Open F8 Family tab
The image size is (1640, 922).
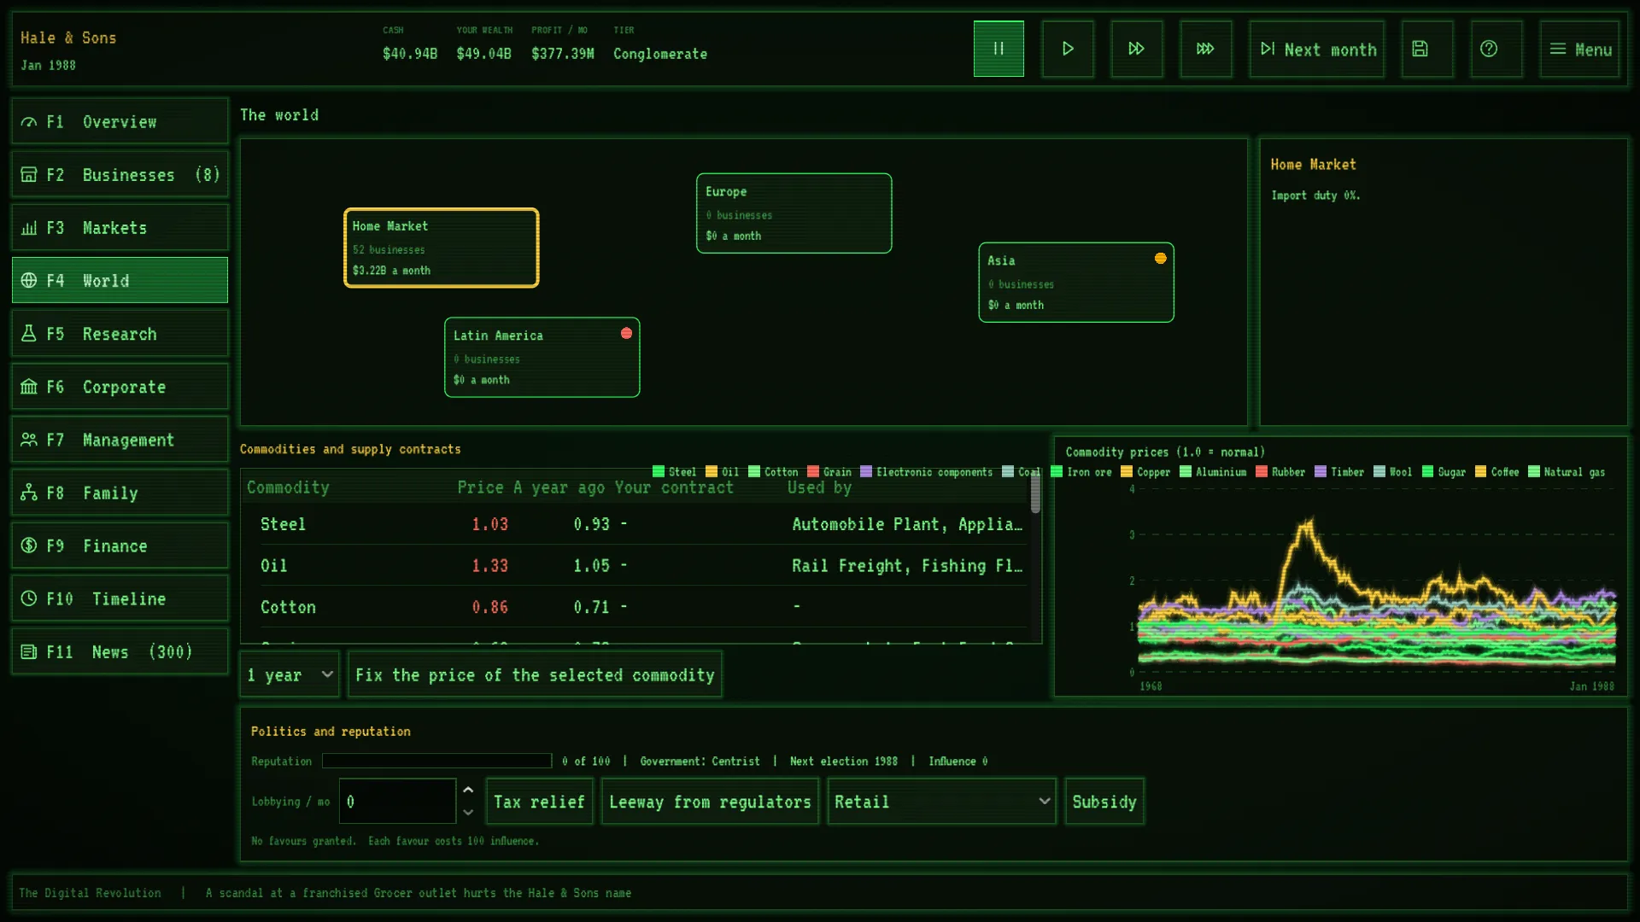coord(120,493)
